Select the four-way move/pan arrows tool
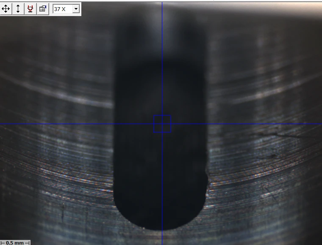The height and width of the screenshot is (245, 322). (x=6, y=9)
